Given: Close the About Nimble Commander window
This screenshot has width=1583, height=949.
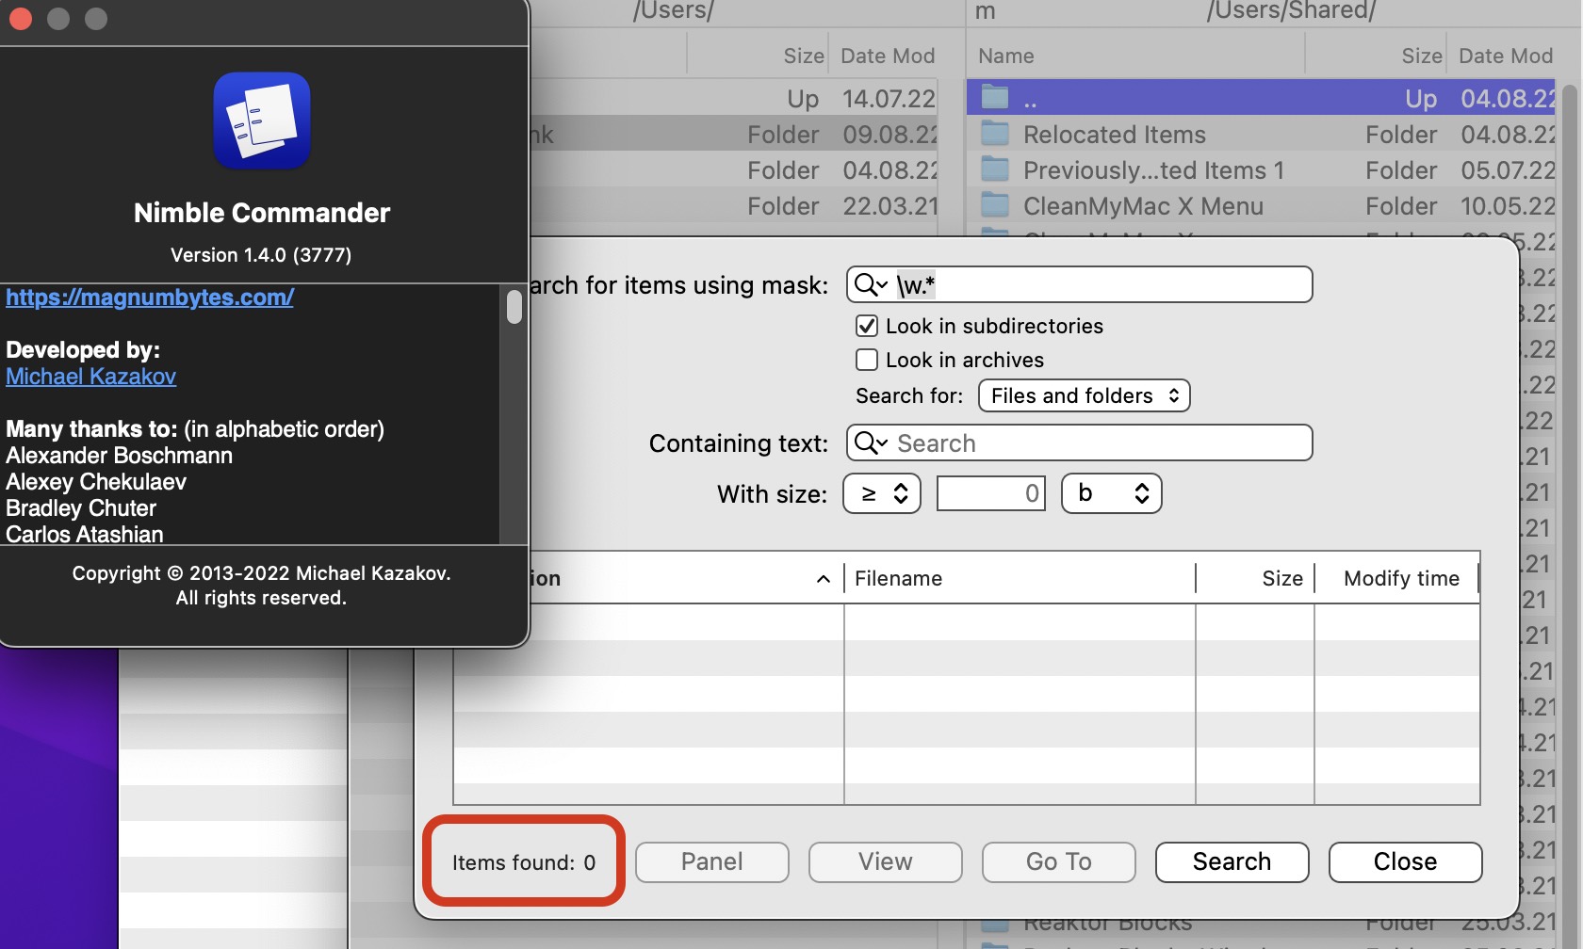Looking at the screenshot, I should click(21, 19).
